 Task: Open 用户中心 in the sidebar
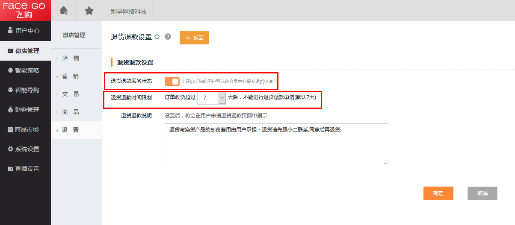25,31
